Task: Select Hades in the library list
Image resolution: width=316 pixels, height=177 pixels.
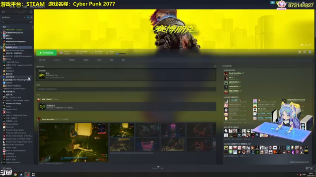Action: pos(8,106)
